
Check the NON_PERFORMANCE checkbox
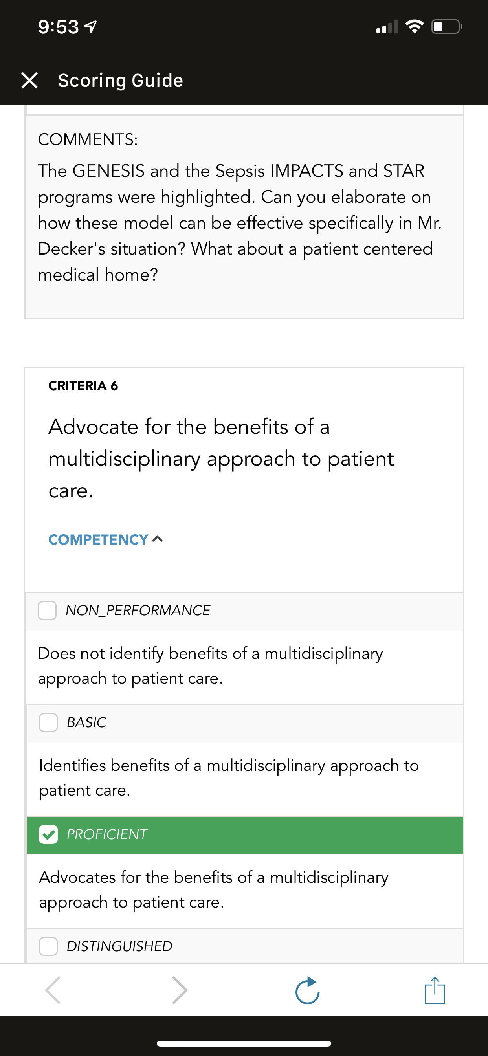click(47, 610)
